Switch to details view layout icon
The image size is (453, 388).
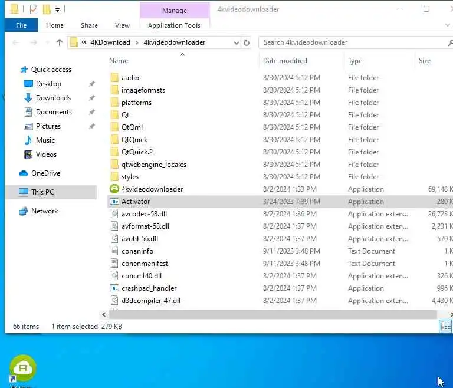445,327
